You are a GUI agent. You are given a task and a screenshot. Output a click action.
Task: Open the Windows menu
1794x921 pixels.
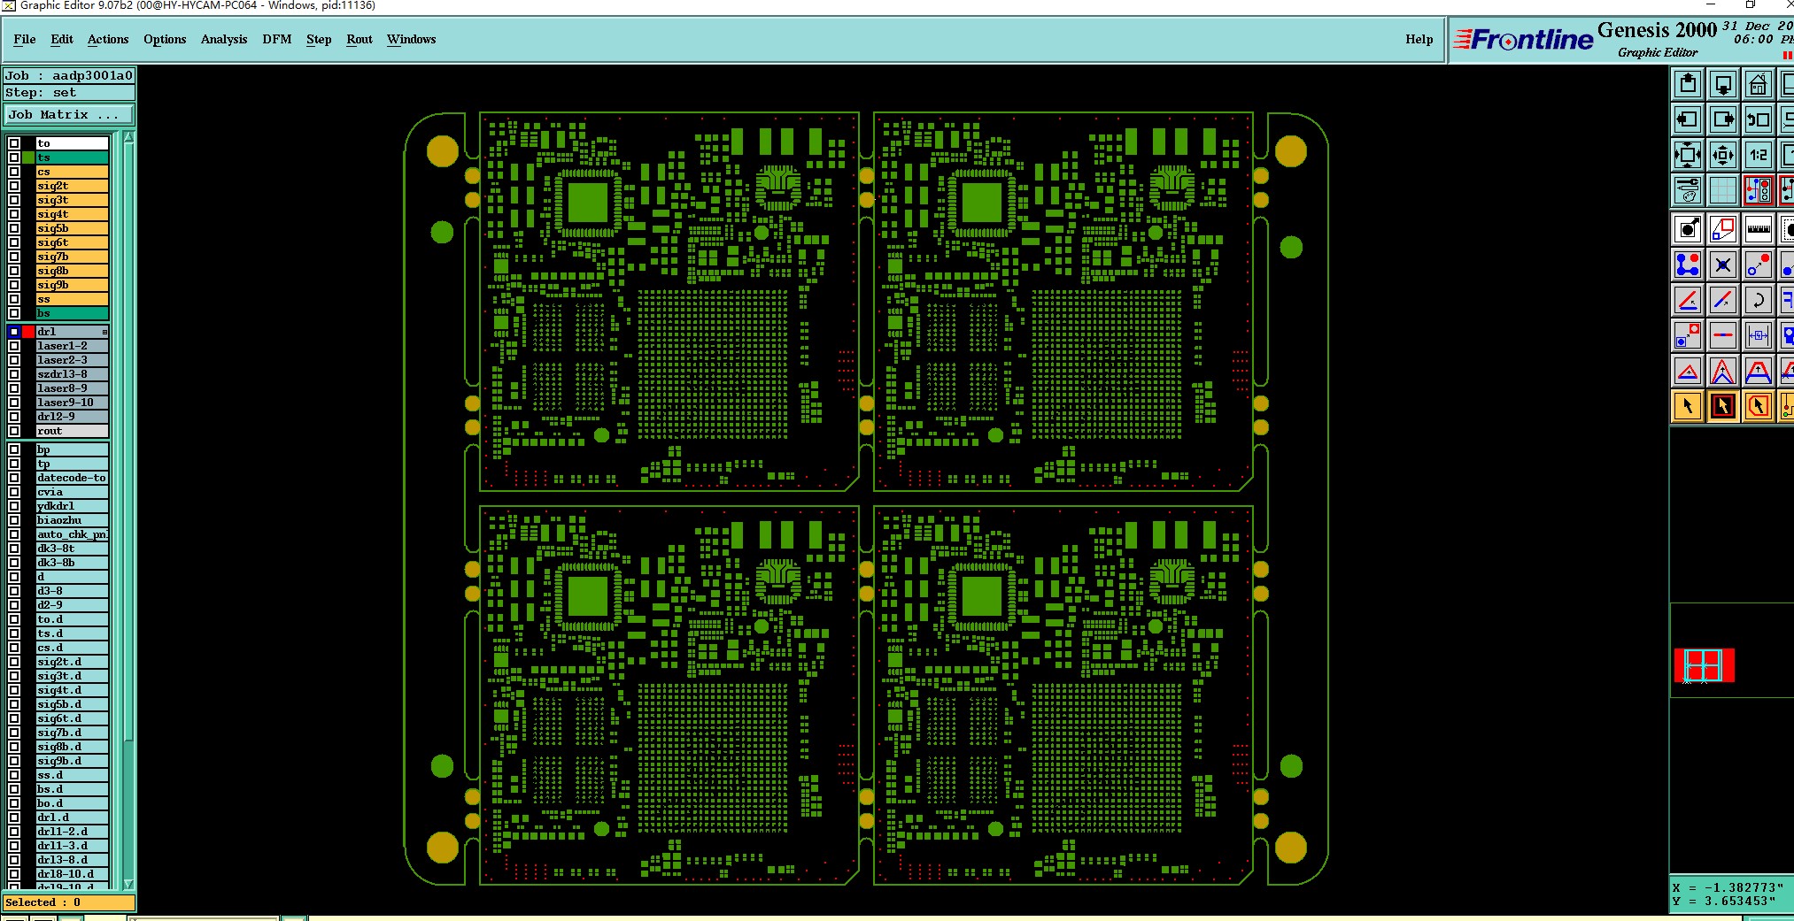click(411, 39)
